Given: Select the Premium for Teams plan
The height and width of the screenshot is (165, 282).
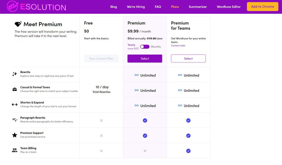Looking at the screenshot, I should (x=188, y=58).
